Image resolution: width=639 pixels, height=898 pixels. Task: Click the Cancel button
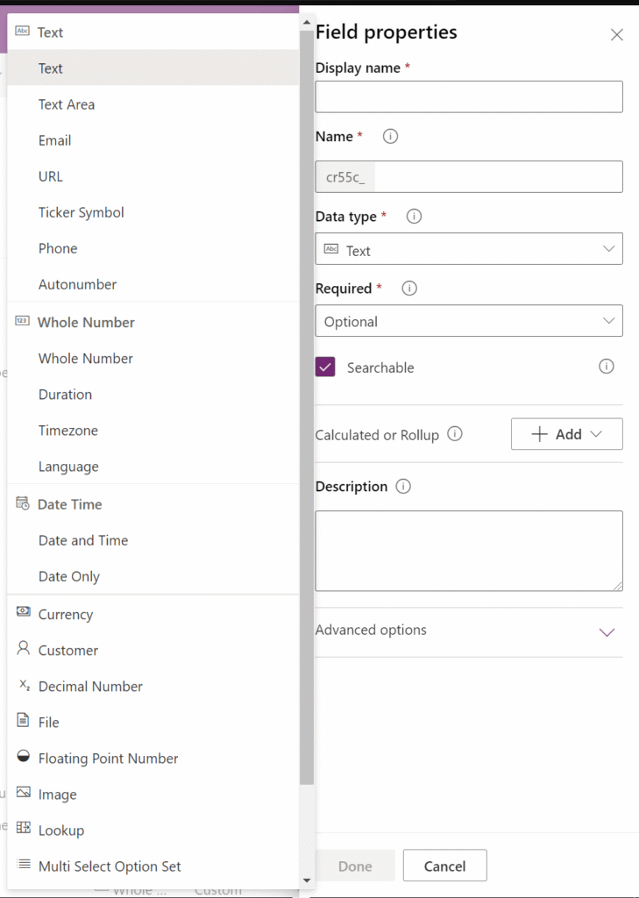[445, 866]
